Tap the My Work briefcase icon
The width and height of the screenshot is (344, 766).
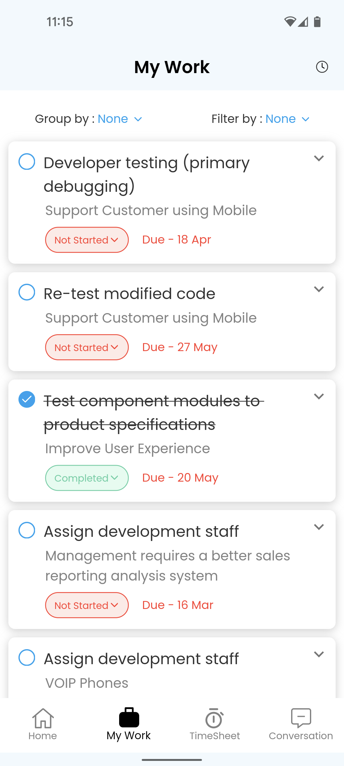[129, 717]
